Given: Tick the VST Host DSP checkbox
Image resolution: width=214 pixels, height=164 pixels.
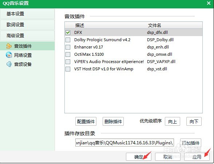Looking at the screenshot, I should coord(68,69).
